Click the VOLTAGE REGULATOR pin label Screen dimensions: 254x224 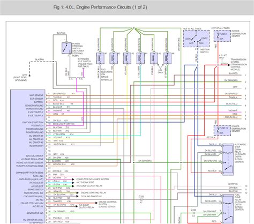click(x=32, y=159)
